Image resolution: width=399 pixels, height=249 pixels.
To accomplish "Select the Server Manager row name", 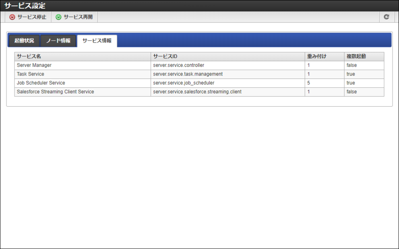I will [x=34, y=65].
